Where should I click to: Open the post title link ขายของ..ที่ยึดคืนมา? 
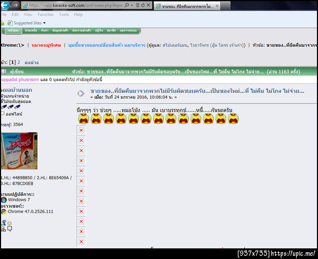[197, 91]
